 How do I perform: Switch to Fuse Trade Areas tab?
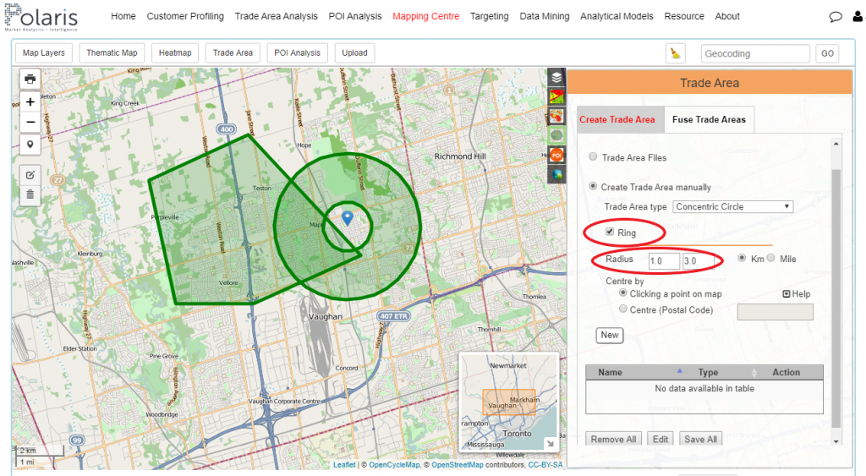tap(709, 119)
